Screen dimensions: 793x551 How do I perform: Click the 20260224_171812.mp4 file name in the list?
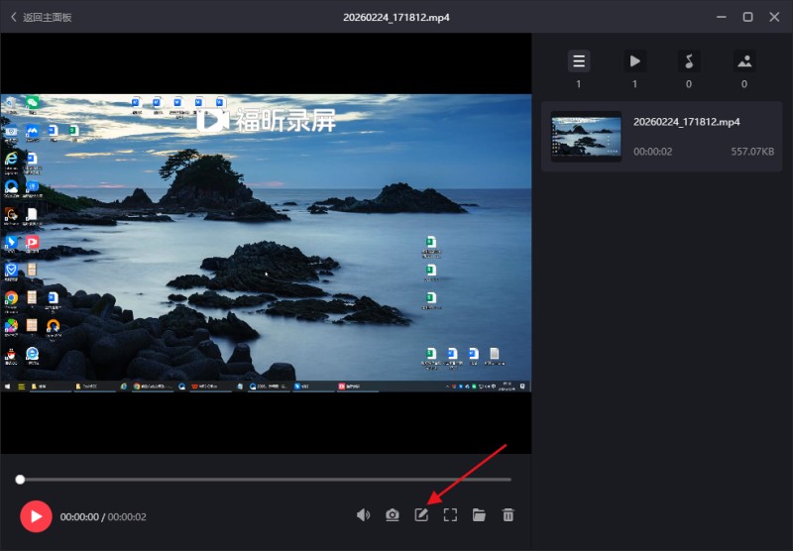pos(686,122)
